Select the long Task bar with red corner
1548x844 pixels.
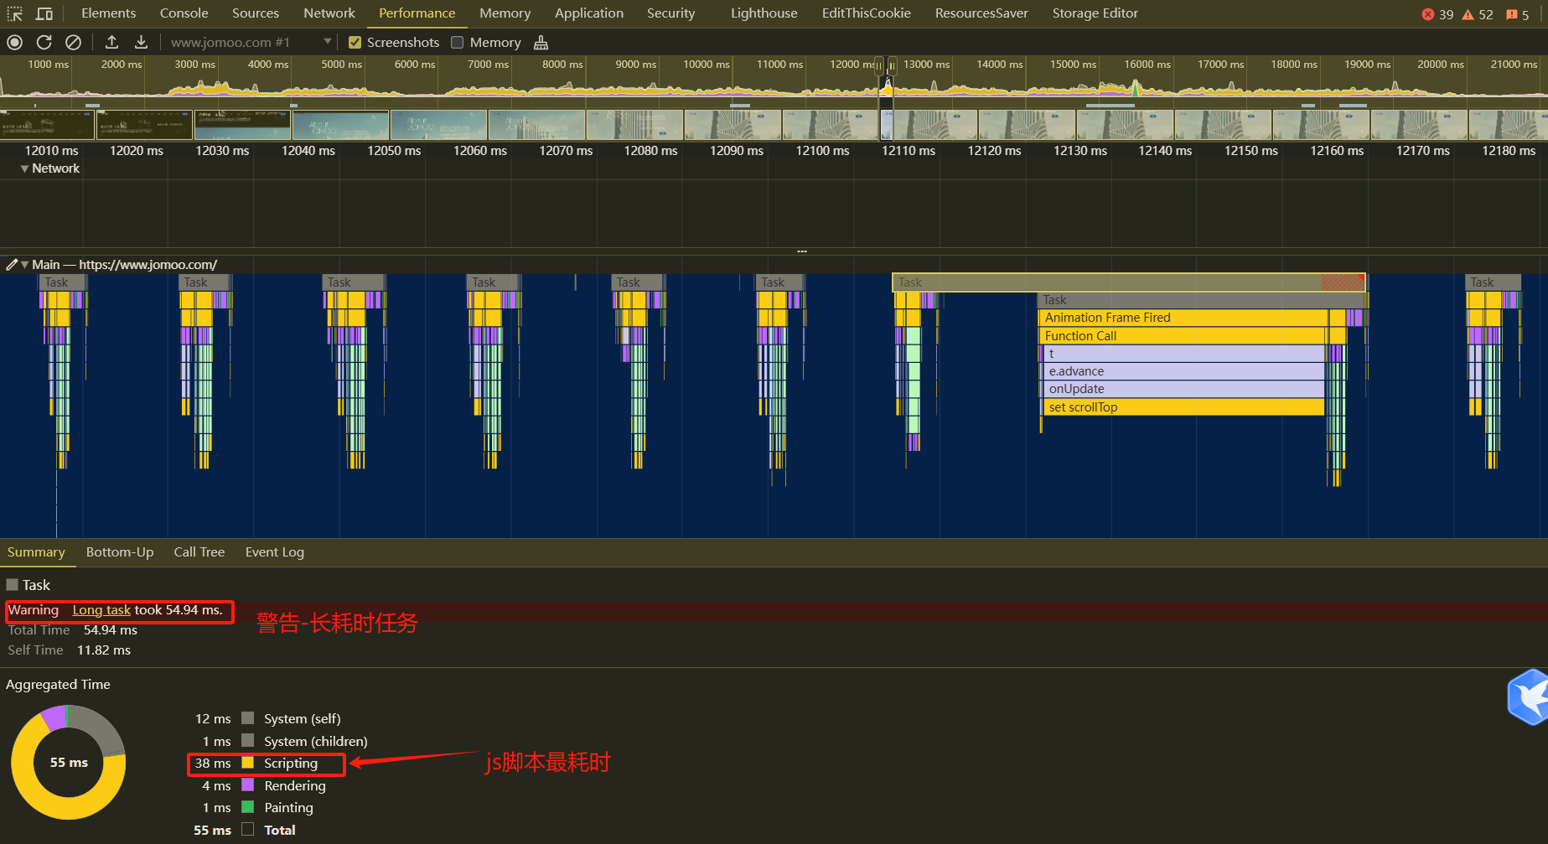1129,282
